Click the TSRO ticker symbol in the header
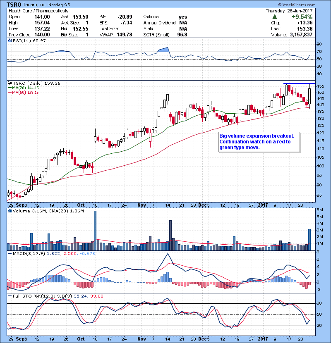Image resolution: width=331 pixels, height=343 pixels. [14, 5]
